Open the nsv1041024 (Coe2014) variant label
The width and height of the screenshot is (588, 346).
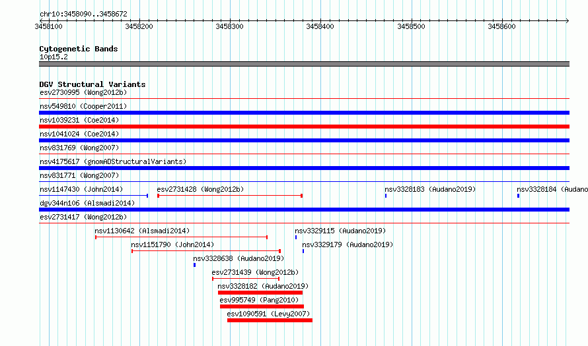pos(79,134)
